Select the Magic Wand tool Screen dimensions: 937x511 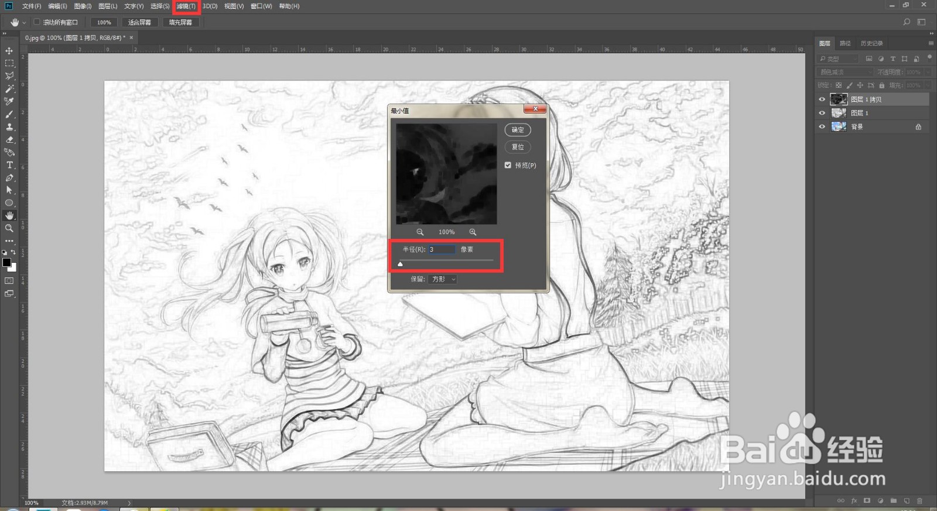tap(9, 89)
